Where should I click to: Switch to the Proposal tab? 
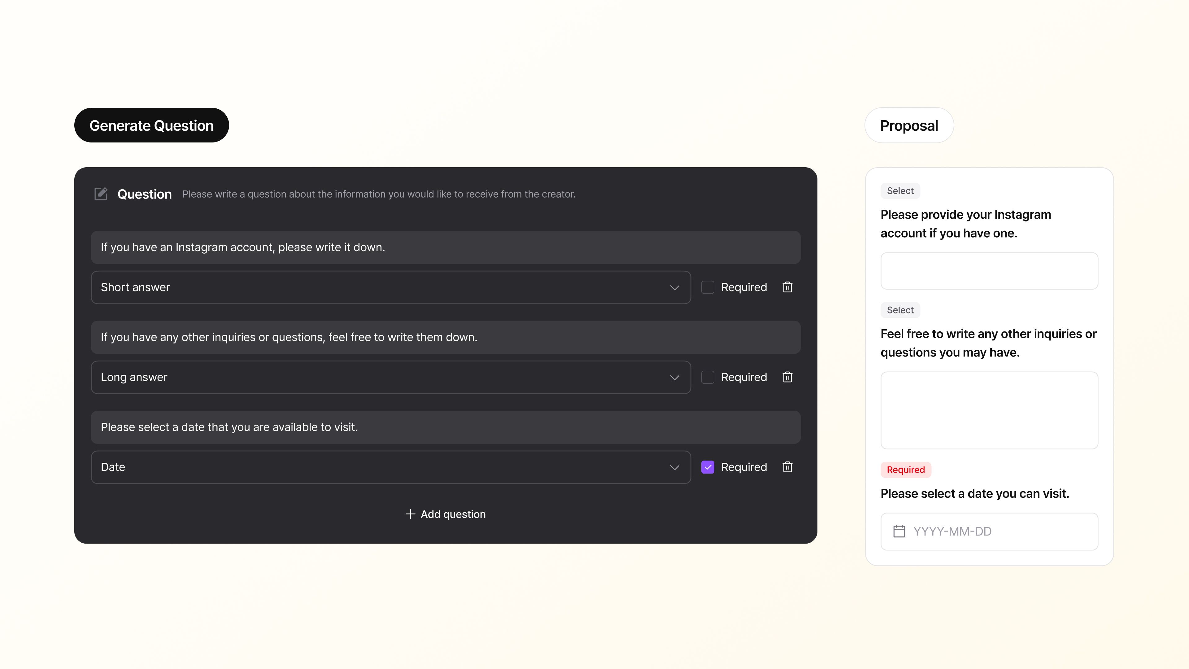909,125
